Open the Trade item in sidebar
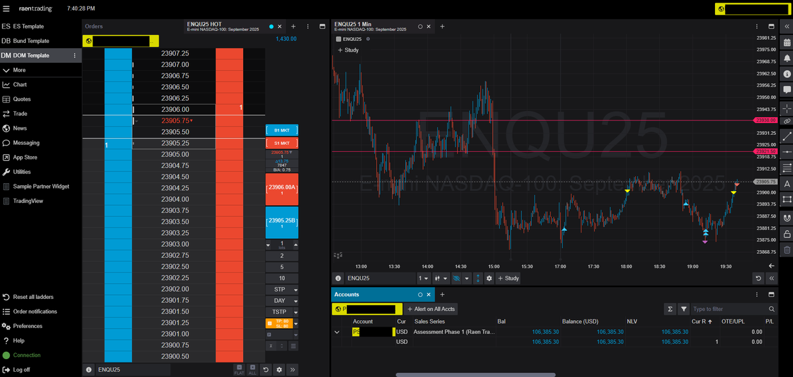Viewport: 793px width, 377px height. (x=41, y=114)
